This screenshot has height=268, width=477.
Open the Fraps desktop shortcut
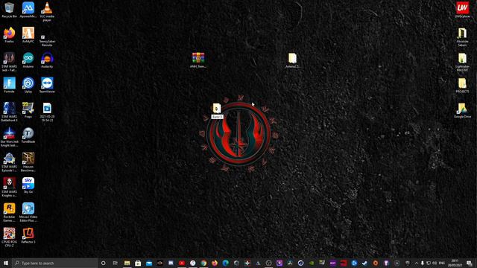click(28, 110)
